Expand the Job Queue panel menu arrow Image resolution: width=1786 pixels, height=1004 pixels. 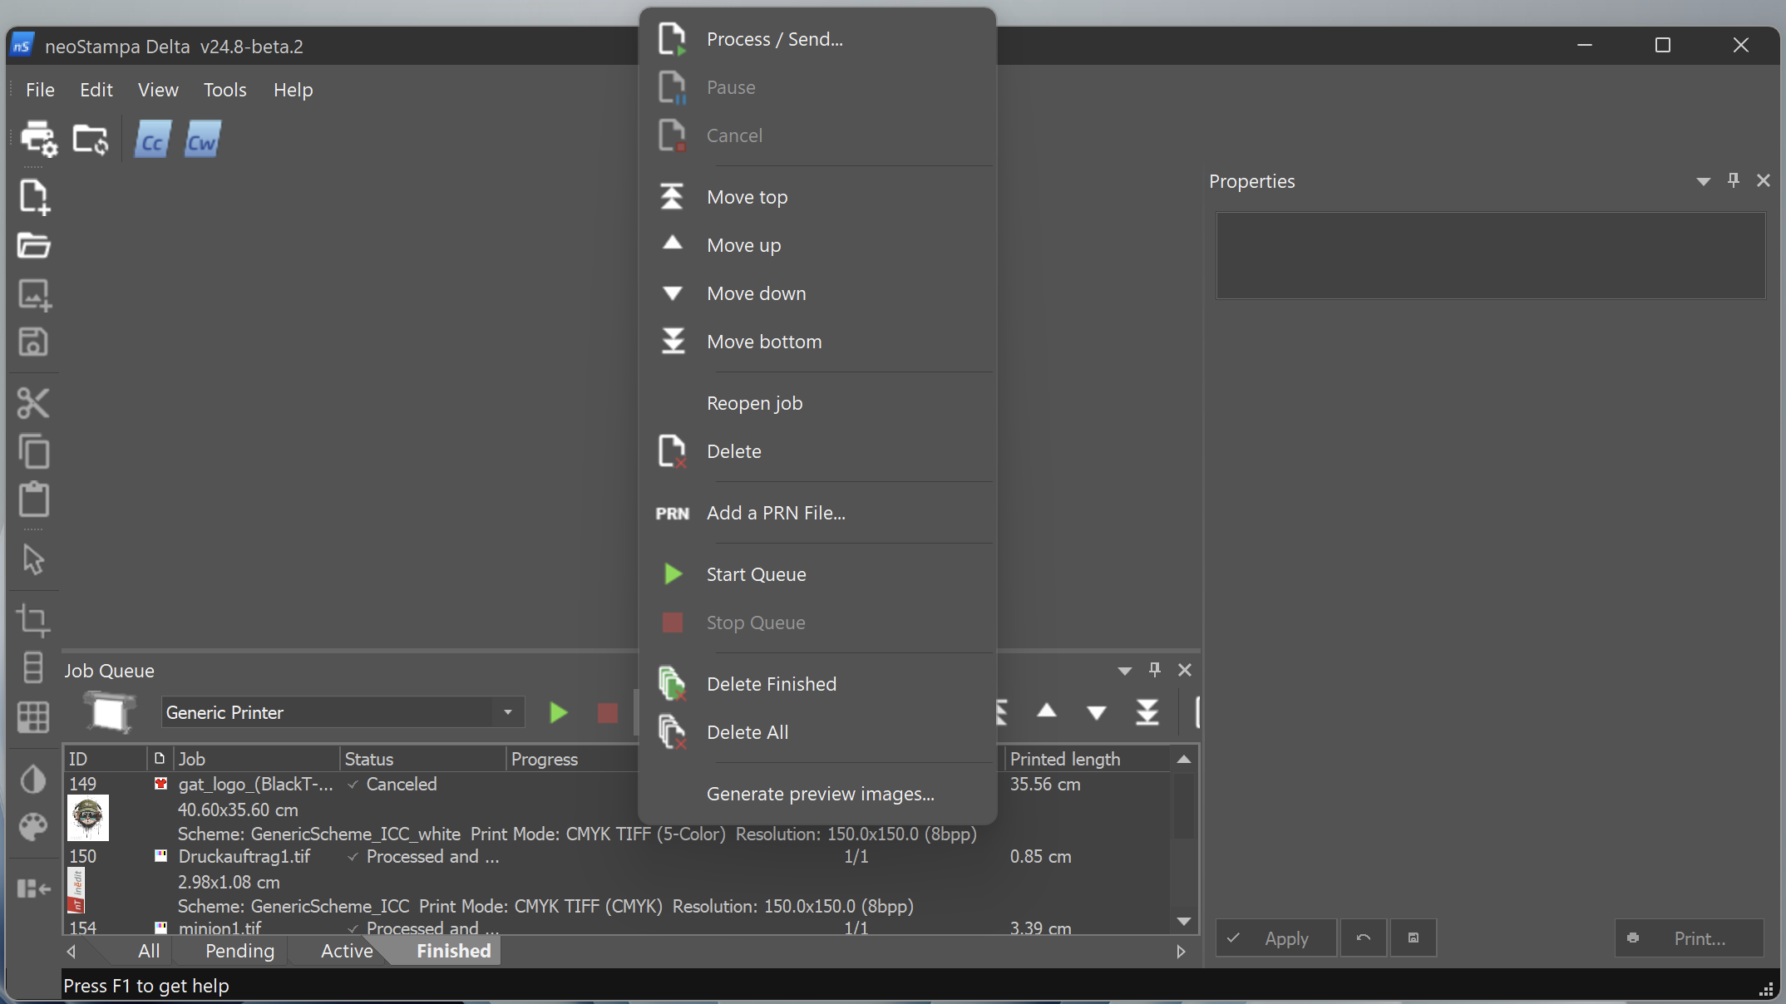(1125, 671)
